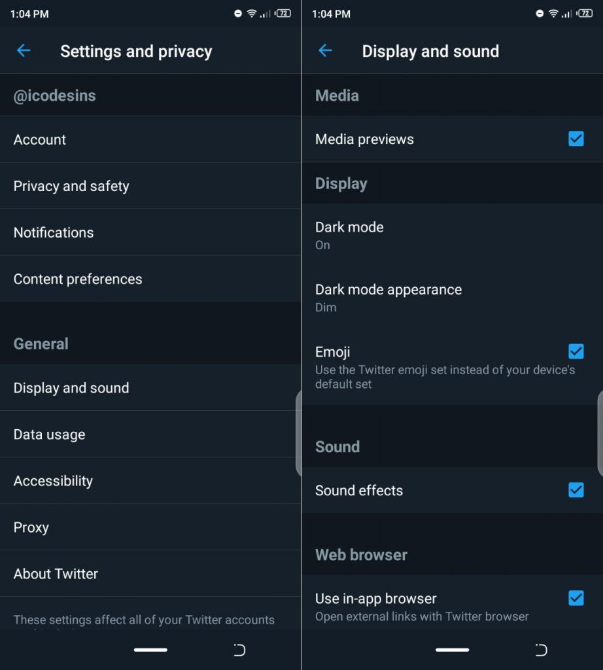Viewport: 603px width, 670px height.
Task: Uncheck Media previews checkbox
Action: [576, 139]
